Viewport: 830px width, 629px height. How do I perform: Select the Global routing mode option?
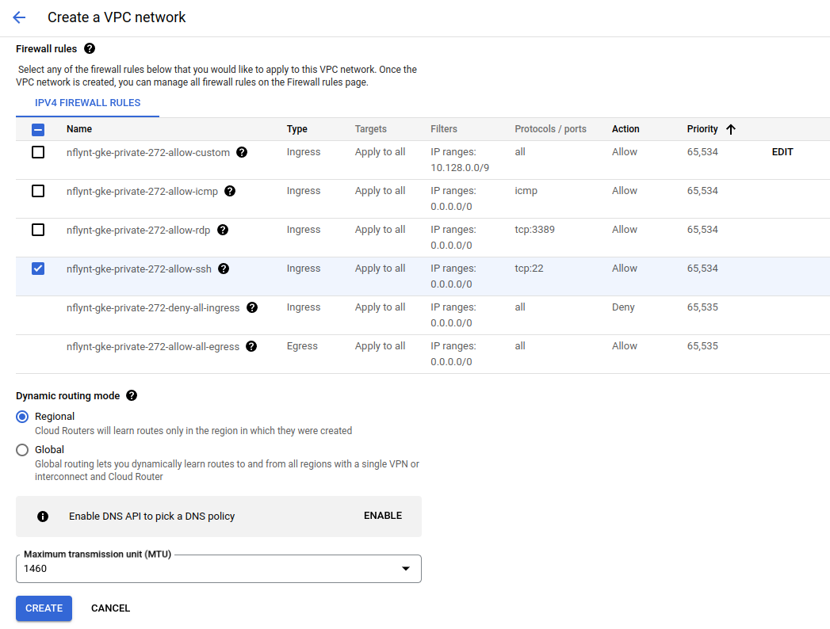[22, 449]
